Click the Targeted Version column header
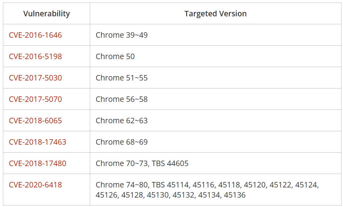 coord(215,14)
